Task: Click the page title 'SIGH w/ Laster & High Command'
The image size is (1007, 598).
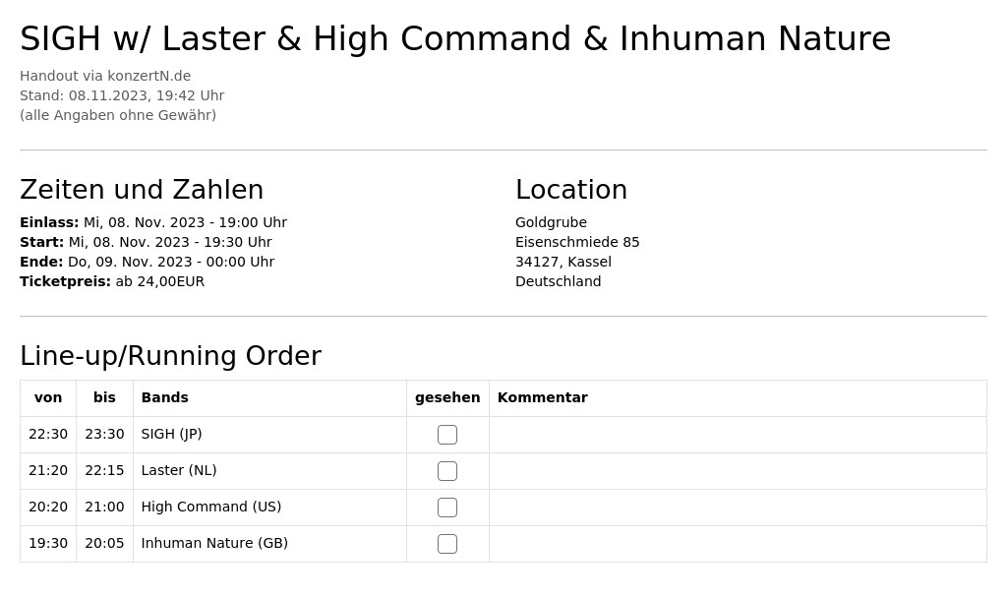Action: coord(295,38)
